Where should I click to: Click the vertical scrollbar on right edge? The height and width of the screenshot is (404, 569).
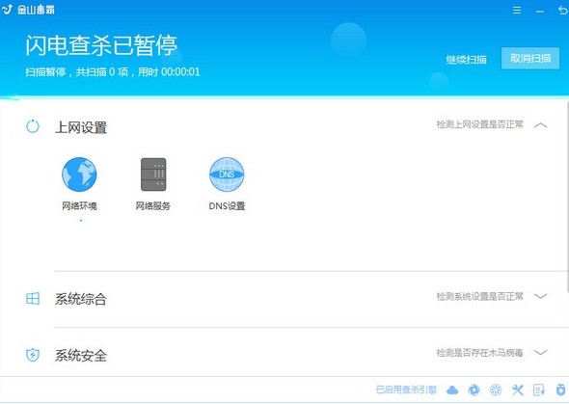click(x=567, y=199)
